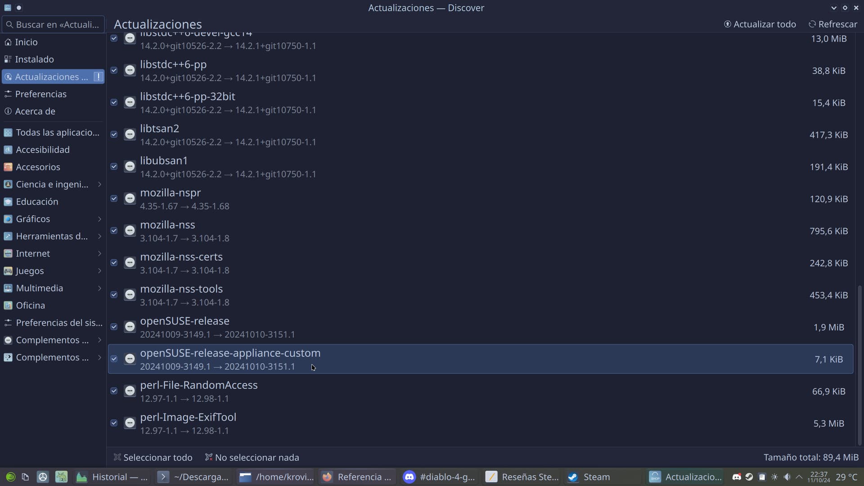Open the Preferencias page
The width and height of the screenshot is (864, 486).
(x=41, y=94)
